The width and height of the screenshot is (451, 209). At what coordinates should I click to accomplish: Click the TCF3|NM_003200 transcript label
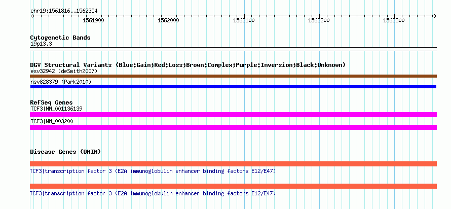pos(52,121)
